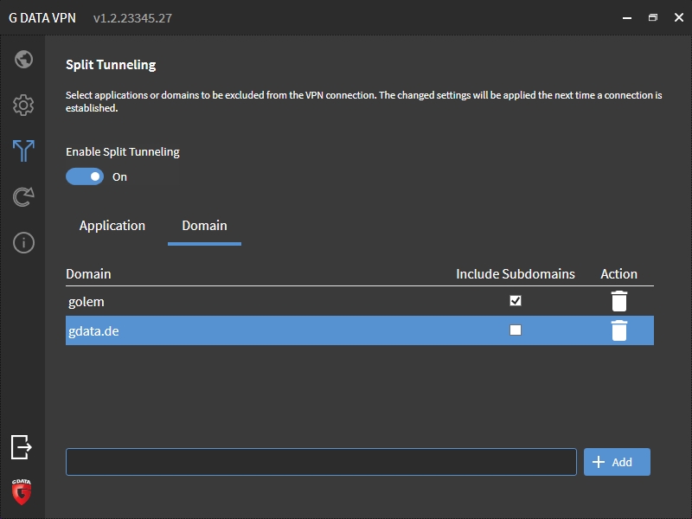Open the update refresh arrow icon

click(x=23, y=197)
